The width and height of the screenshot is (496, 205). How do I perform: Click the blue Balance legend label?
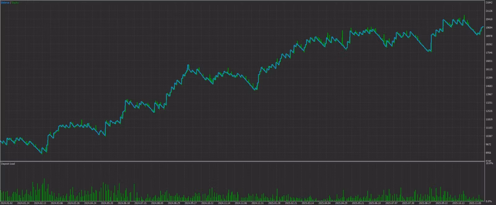coord(5,3)
